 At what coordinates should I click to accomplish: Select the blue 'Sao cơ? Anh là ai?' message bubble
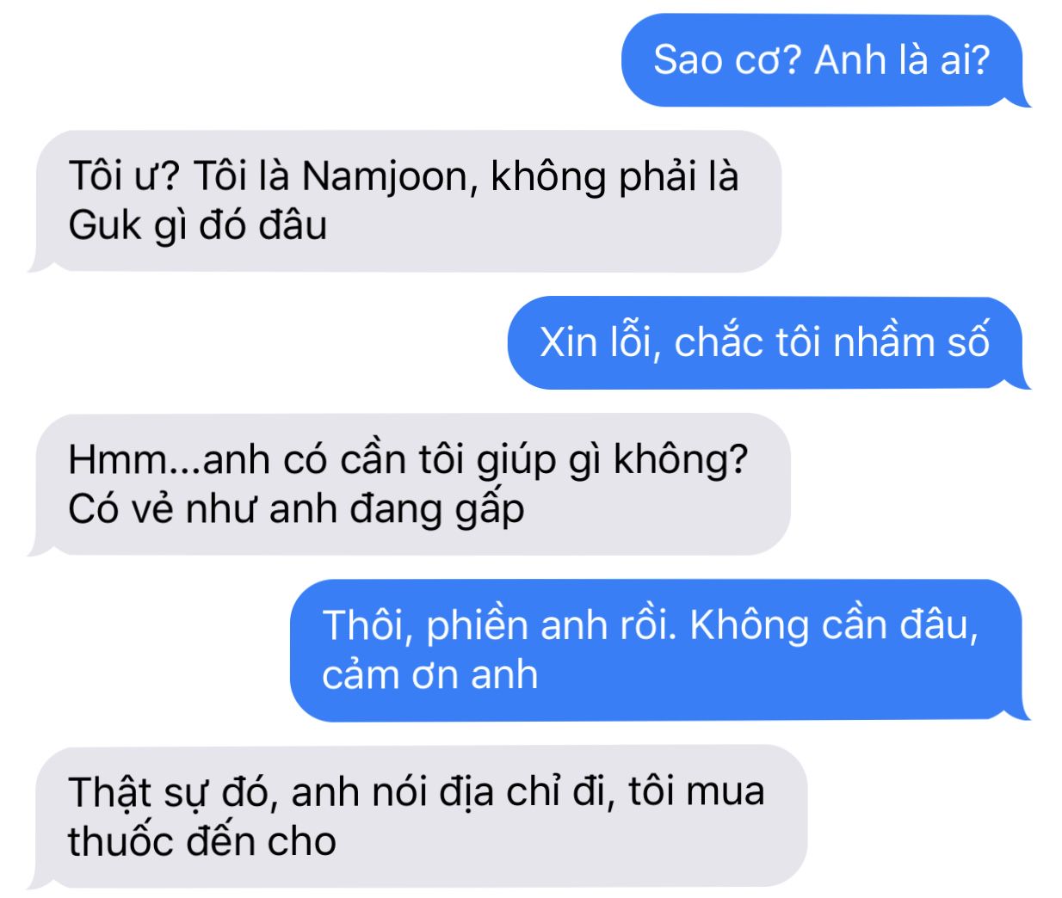point(826,60)
